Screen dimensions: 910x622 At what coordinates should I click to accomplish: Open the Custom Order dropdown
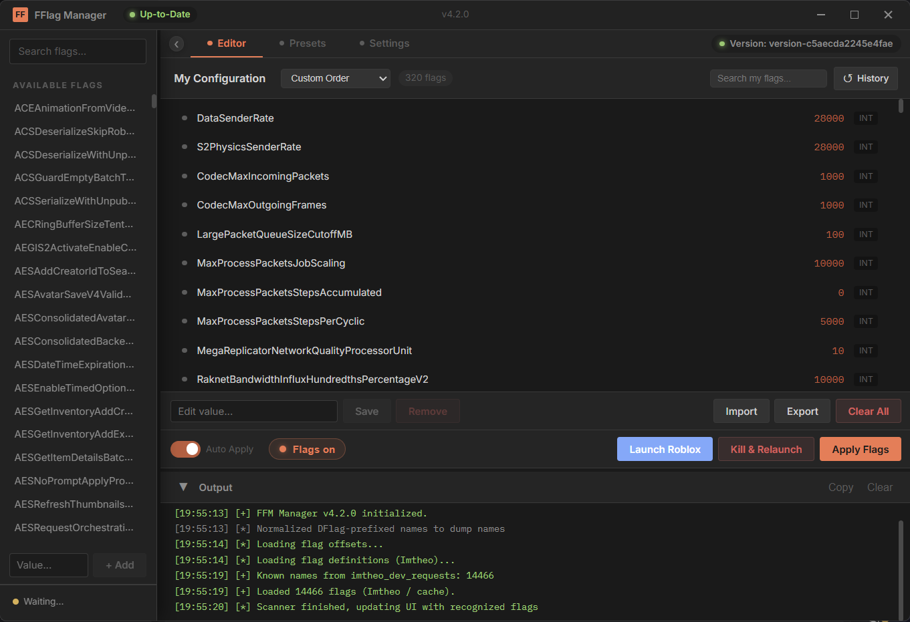point(336,78)
